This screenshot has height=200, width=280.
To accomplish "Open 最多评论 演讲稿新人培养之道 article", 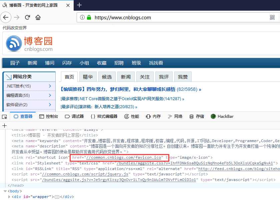I will coord(99,107).
